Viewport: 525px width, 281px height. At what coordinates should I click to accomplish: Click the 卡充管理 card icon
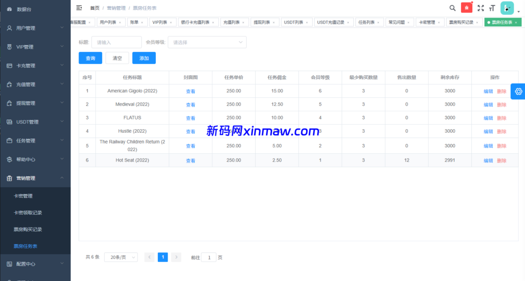pos(9,66)
